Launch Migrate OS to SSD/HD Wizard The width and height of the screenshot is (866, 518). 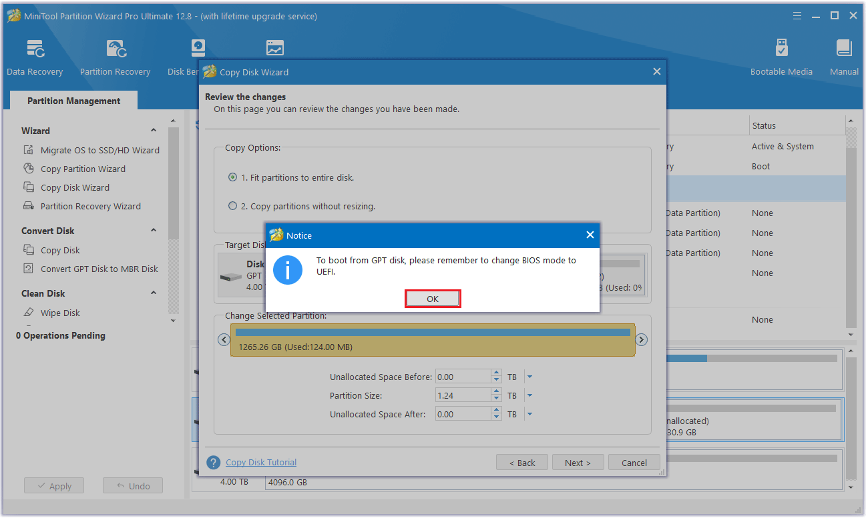(x=100, y=150)
